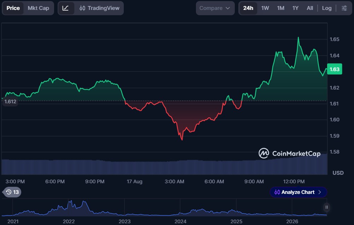Show the All time range
The image size is (354, 225).
pyautogui.click(x=310, y=8)
